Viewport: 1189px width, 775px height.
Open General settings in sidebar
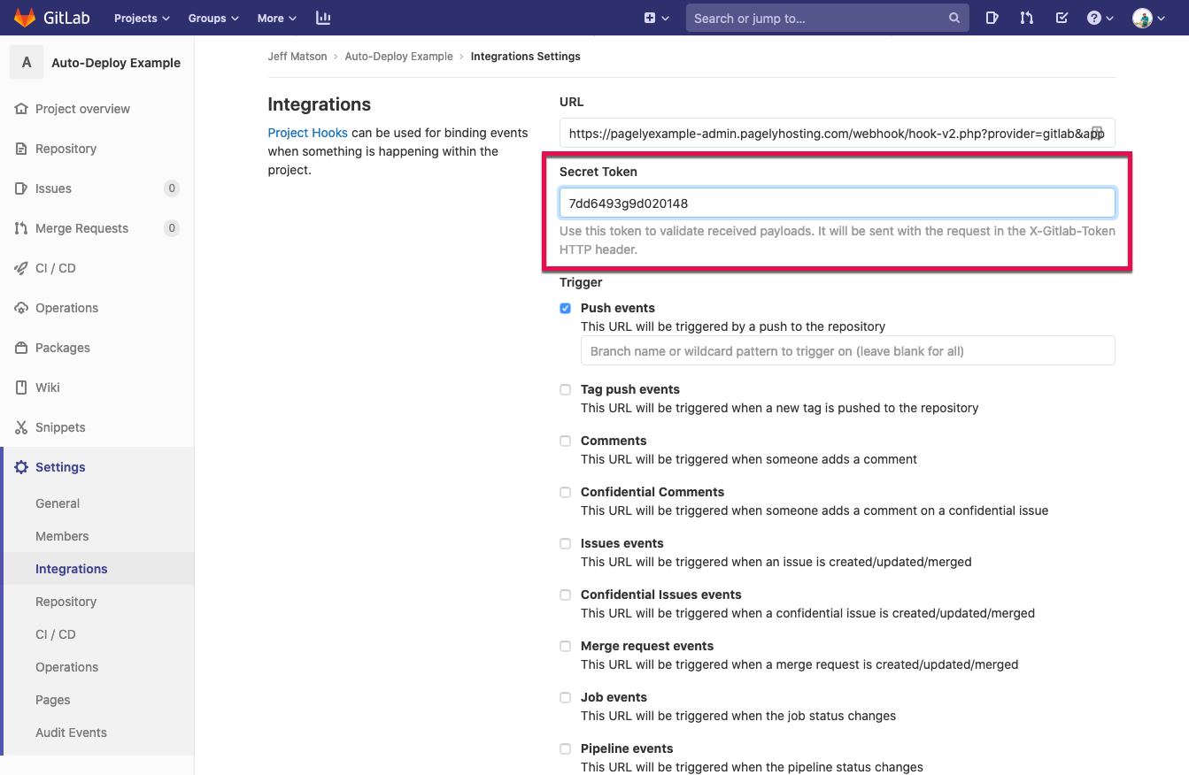[58, 503]
